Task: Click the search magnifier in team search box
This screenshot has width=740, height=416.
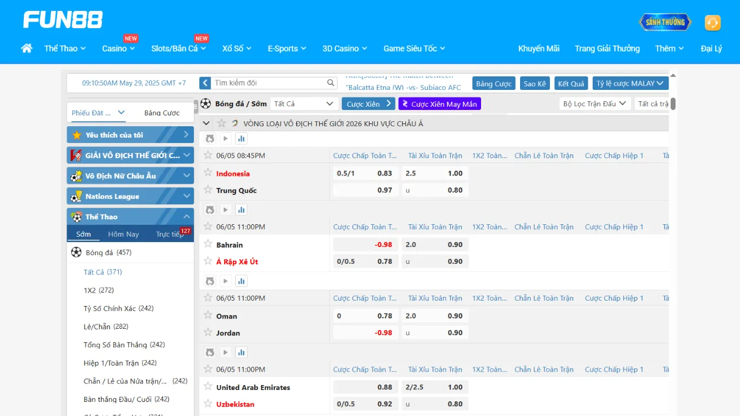Action: (x=331, y=83)
